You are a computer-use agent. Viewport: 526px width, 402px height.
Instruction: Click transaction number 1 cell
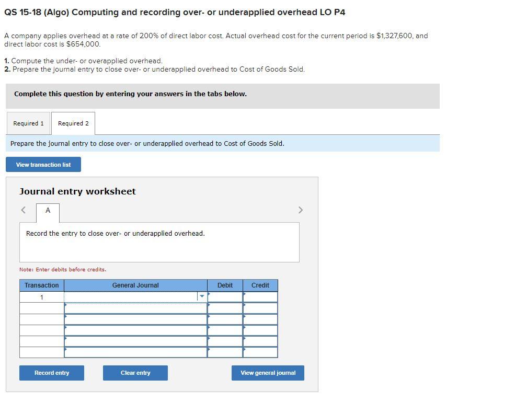click(x=41, y=296)
